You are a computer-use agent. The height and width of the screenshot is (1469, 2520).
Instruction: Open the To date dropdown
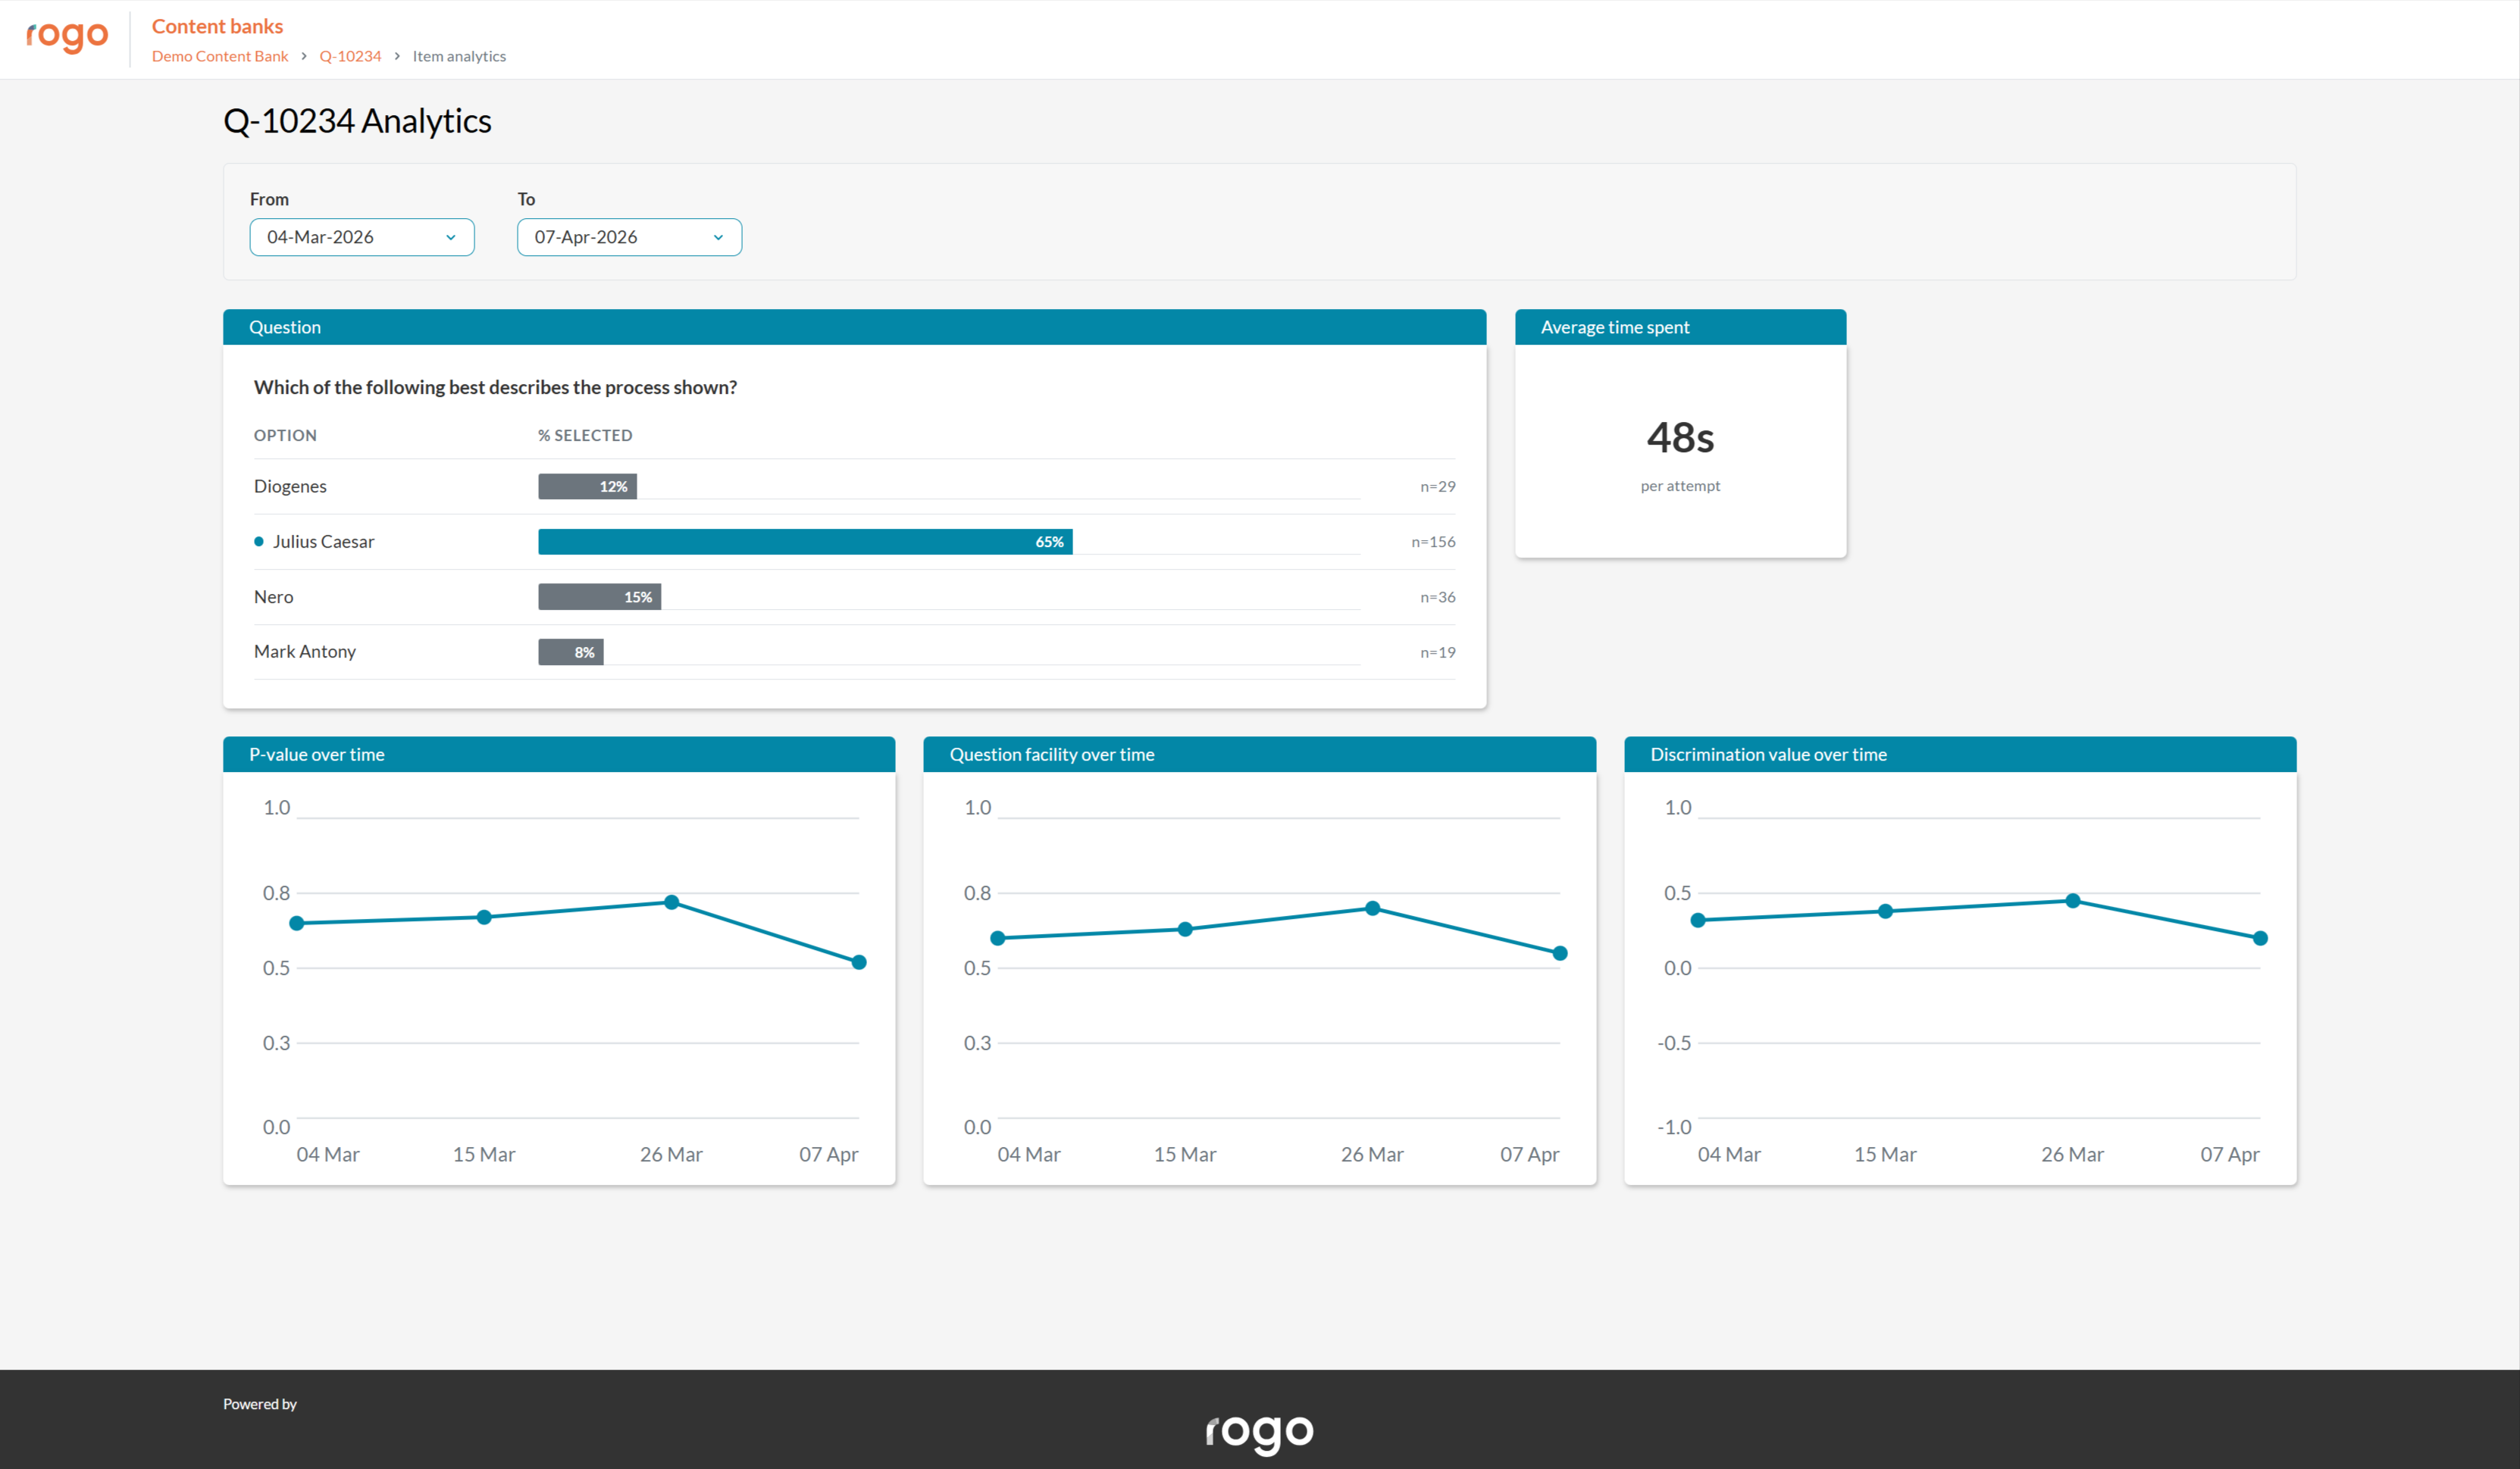point(629,237)
